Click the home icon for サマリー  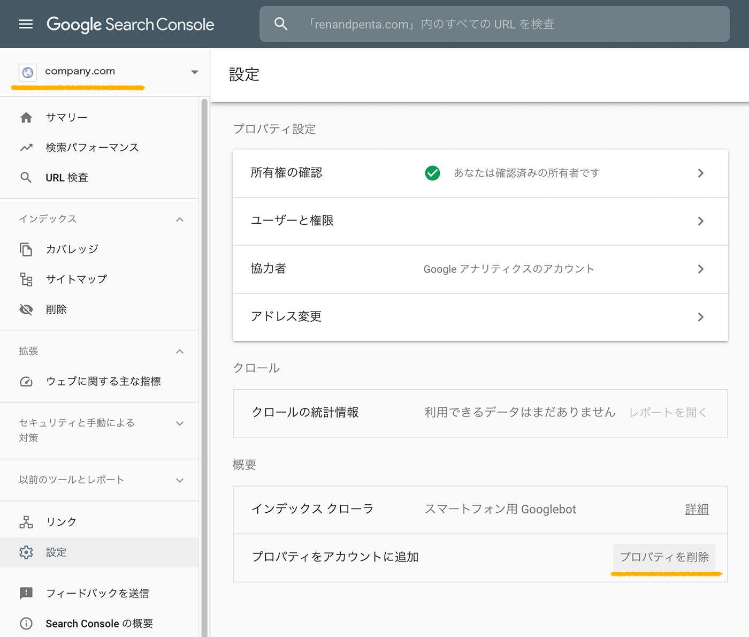[x=26, y=117]
